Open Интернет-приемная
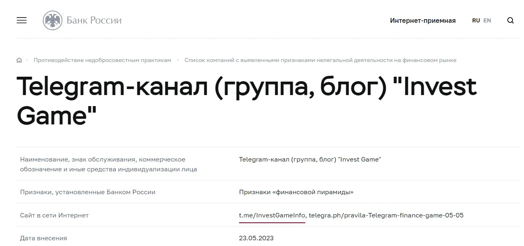This screenshot has width=524, height=246. (x=423, y=20)
